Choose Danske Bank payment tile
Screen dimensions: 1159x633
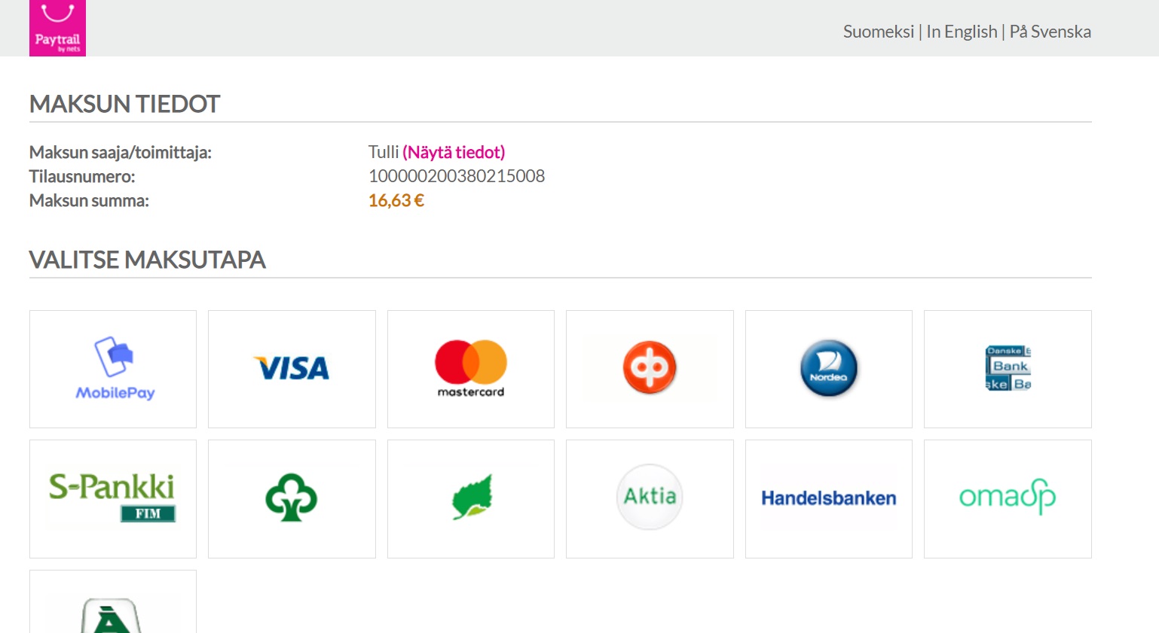(x=1008, y=369)
